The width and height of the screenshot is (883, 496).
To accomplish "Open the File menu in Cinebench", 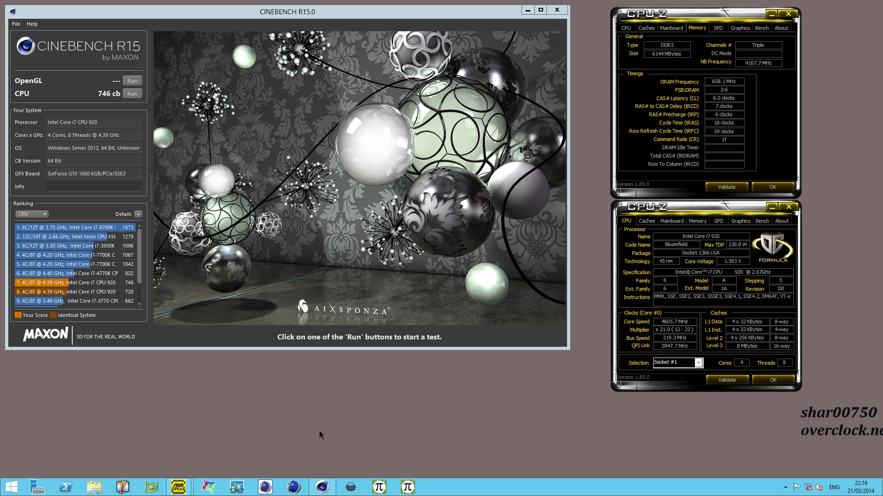I will click(x=16, y=24).
